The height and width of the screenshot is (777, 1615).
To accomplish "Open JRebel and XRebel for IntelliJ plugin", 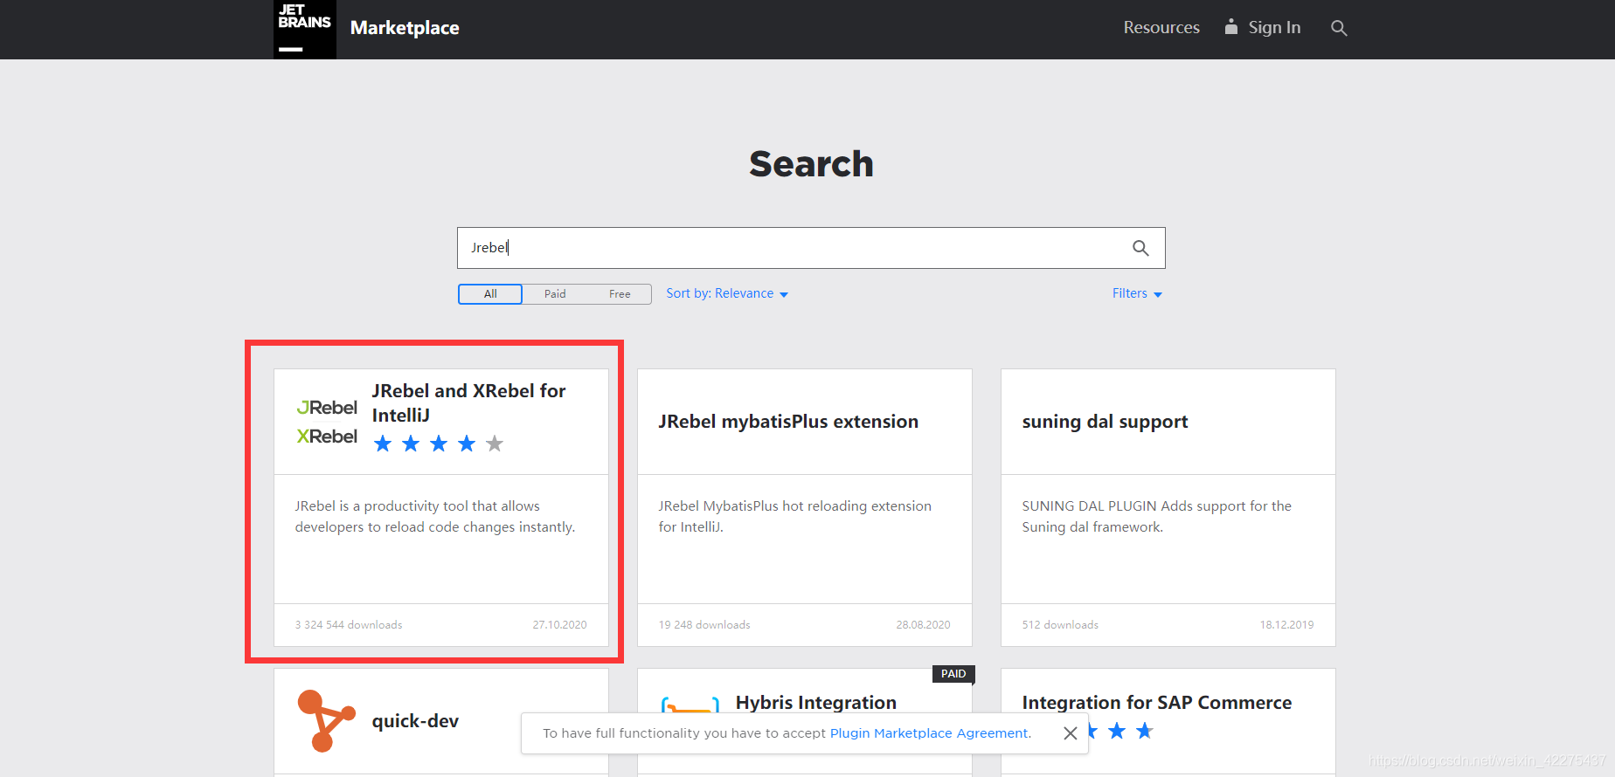I will pyautogui.click(x=468, y=402).
